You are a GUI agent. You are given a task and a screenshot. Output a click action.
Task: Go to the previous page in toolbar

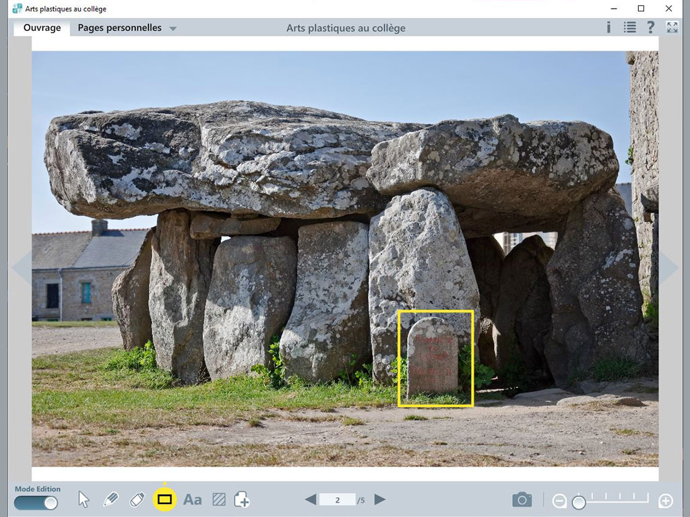coord(311,499)
